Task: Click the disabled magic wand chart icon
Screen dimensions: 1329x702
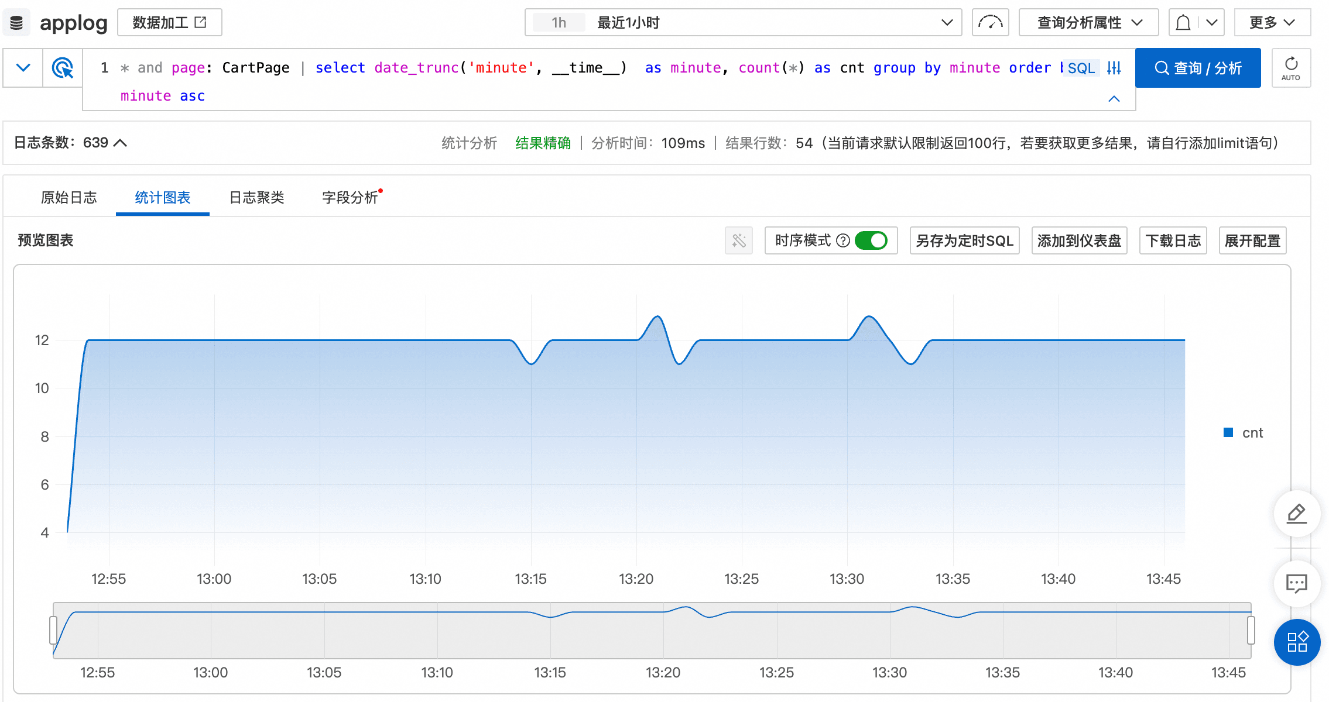Action: 739,240
